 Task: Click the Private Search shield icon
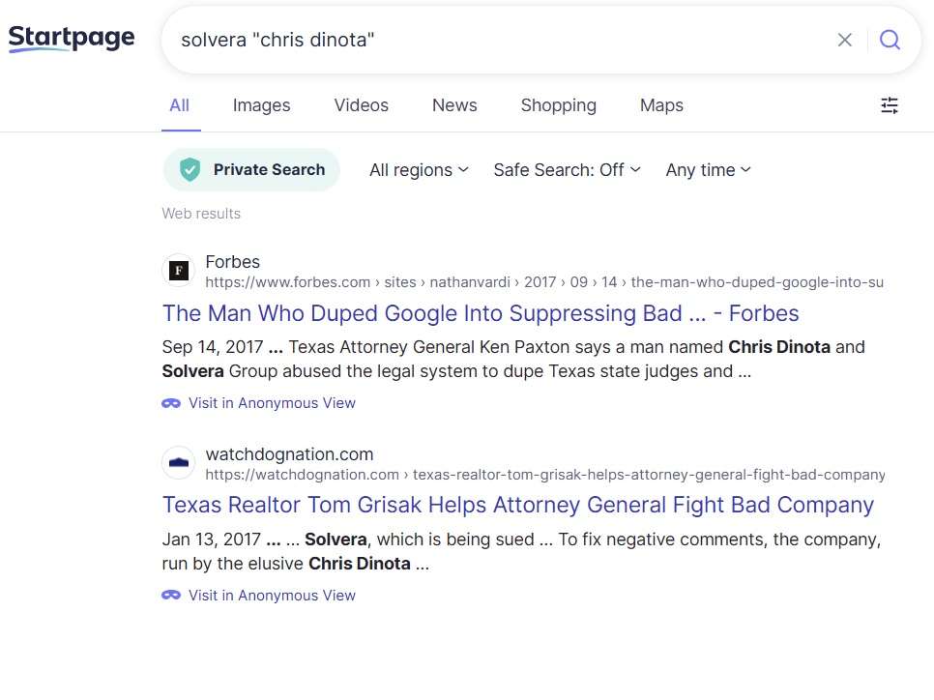pos(190,170)
